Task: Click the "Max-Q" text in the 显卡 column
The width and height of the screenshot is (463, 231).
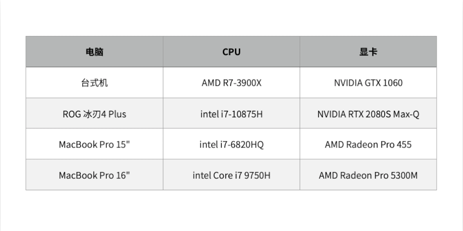Action: (406, 114)
